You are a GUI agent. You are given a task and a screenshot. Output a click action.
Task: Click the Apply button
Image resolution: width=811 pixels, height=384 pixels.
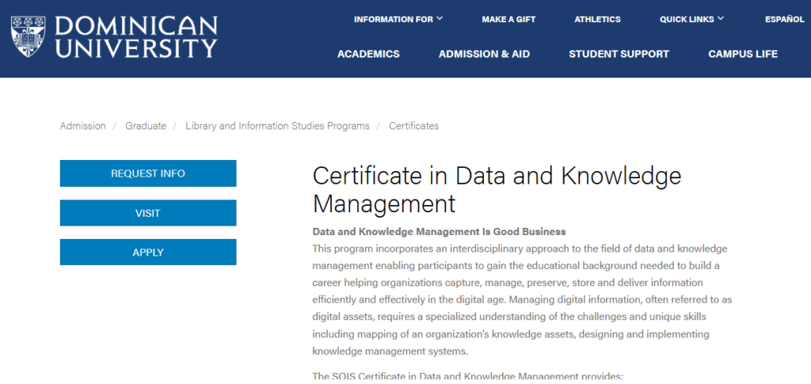click(148, 253)
